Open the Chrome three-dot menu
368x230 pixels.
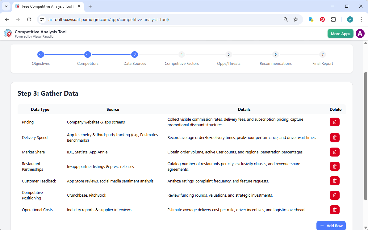click(361, 19)
